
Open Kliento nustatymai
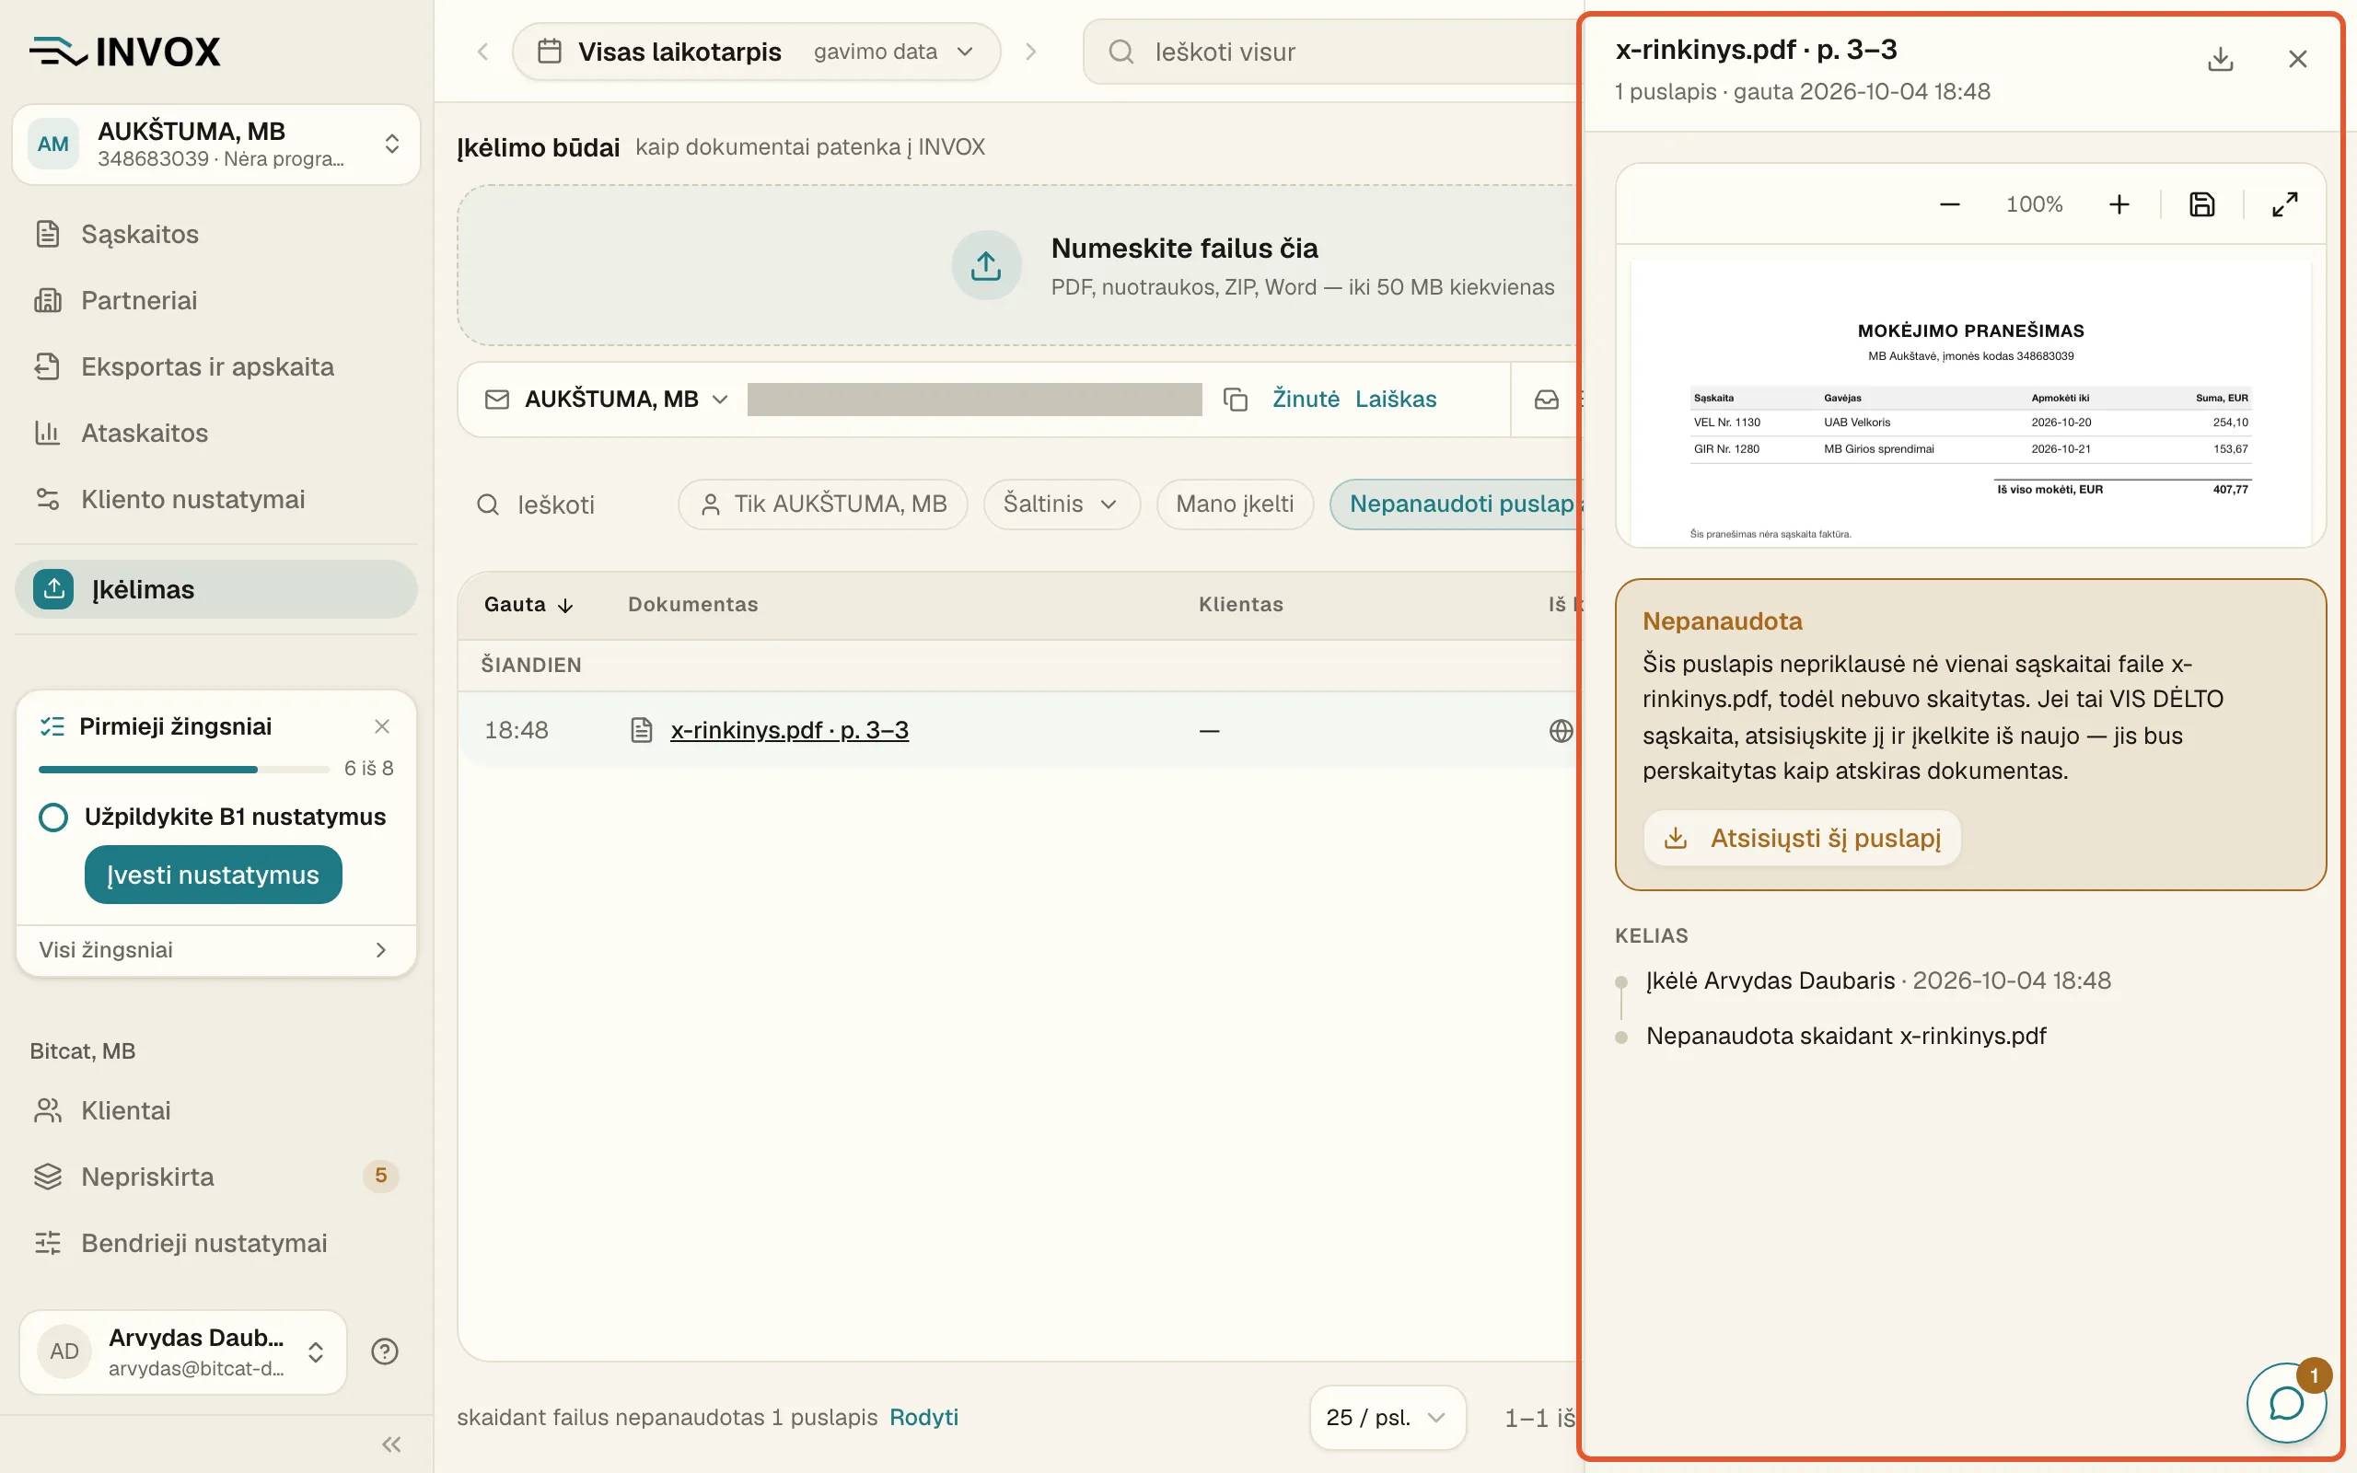[x=216, y=499]
